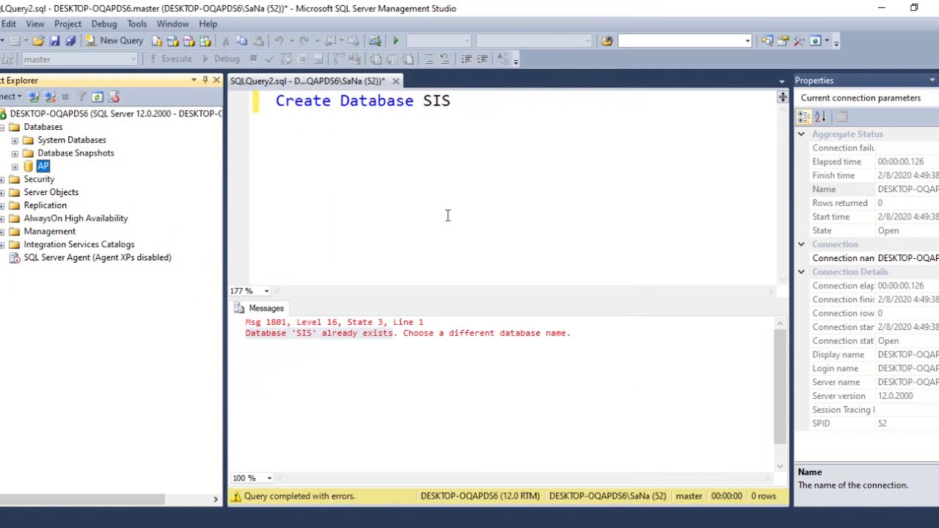Open the Messages tab
The width and height of the screenshot is (939, 528).
[x=259, y=308]
